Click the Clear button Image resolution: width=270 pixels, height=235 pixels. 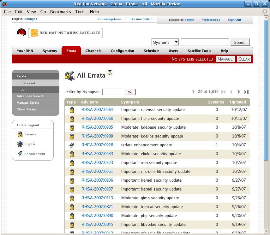244,59
